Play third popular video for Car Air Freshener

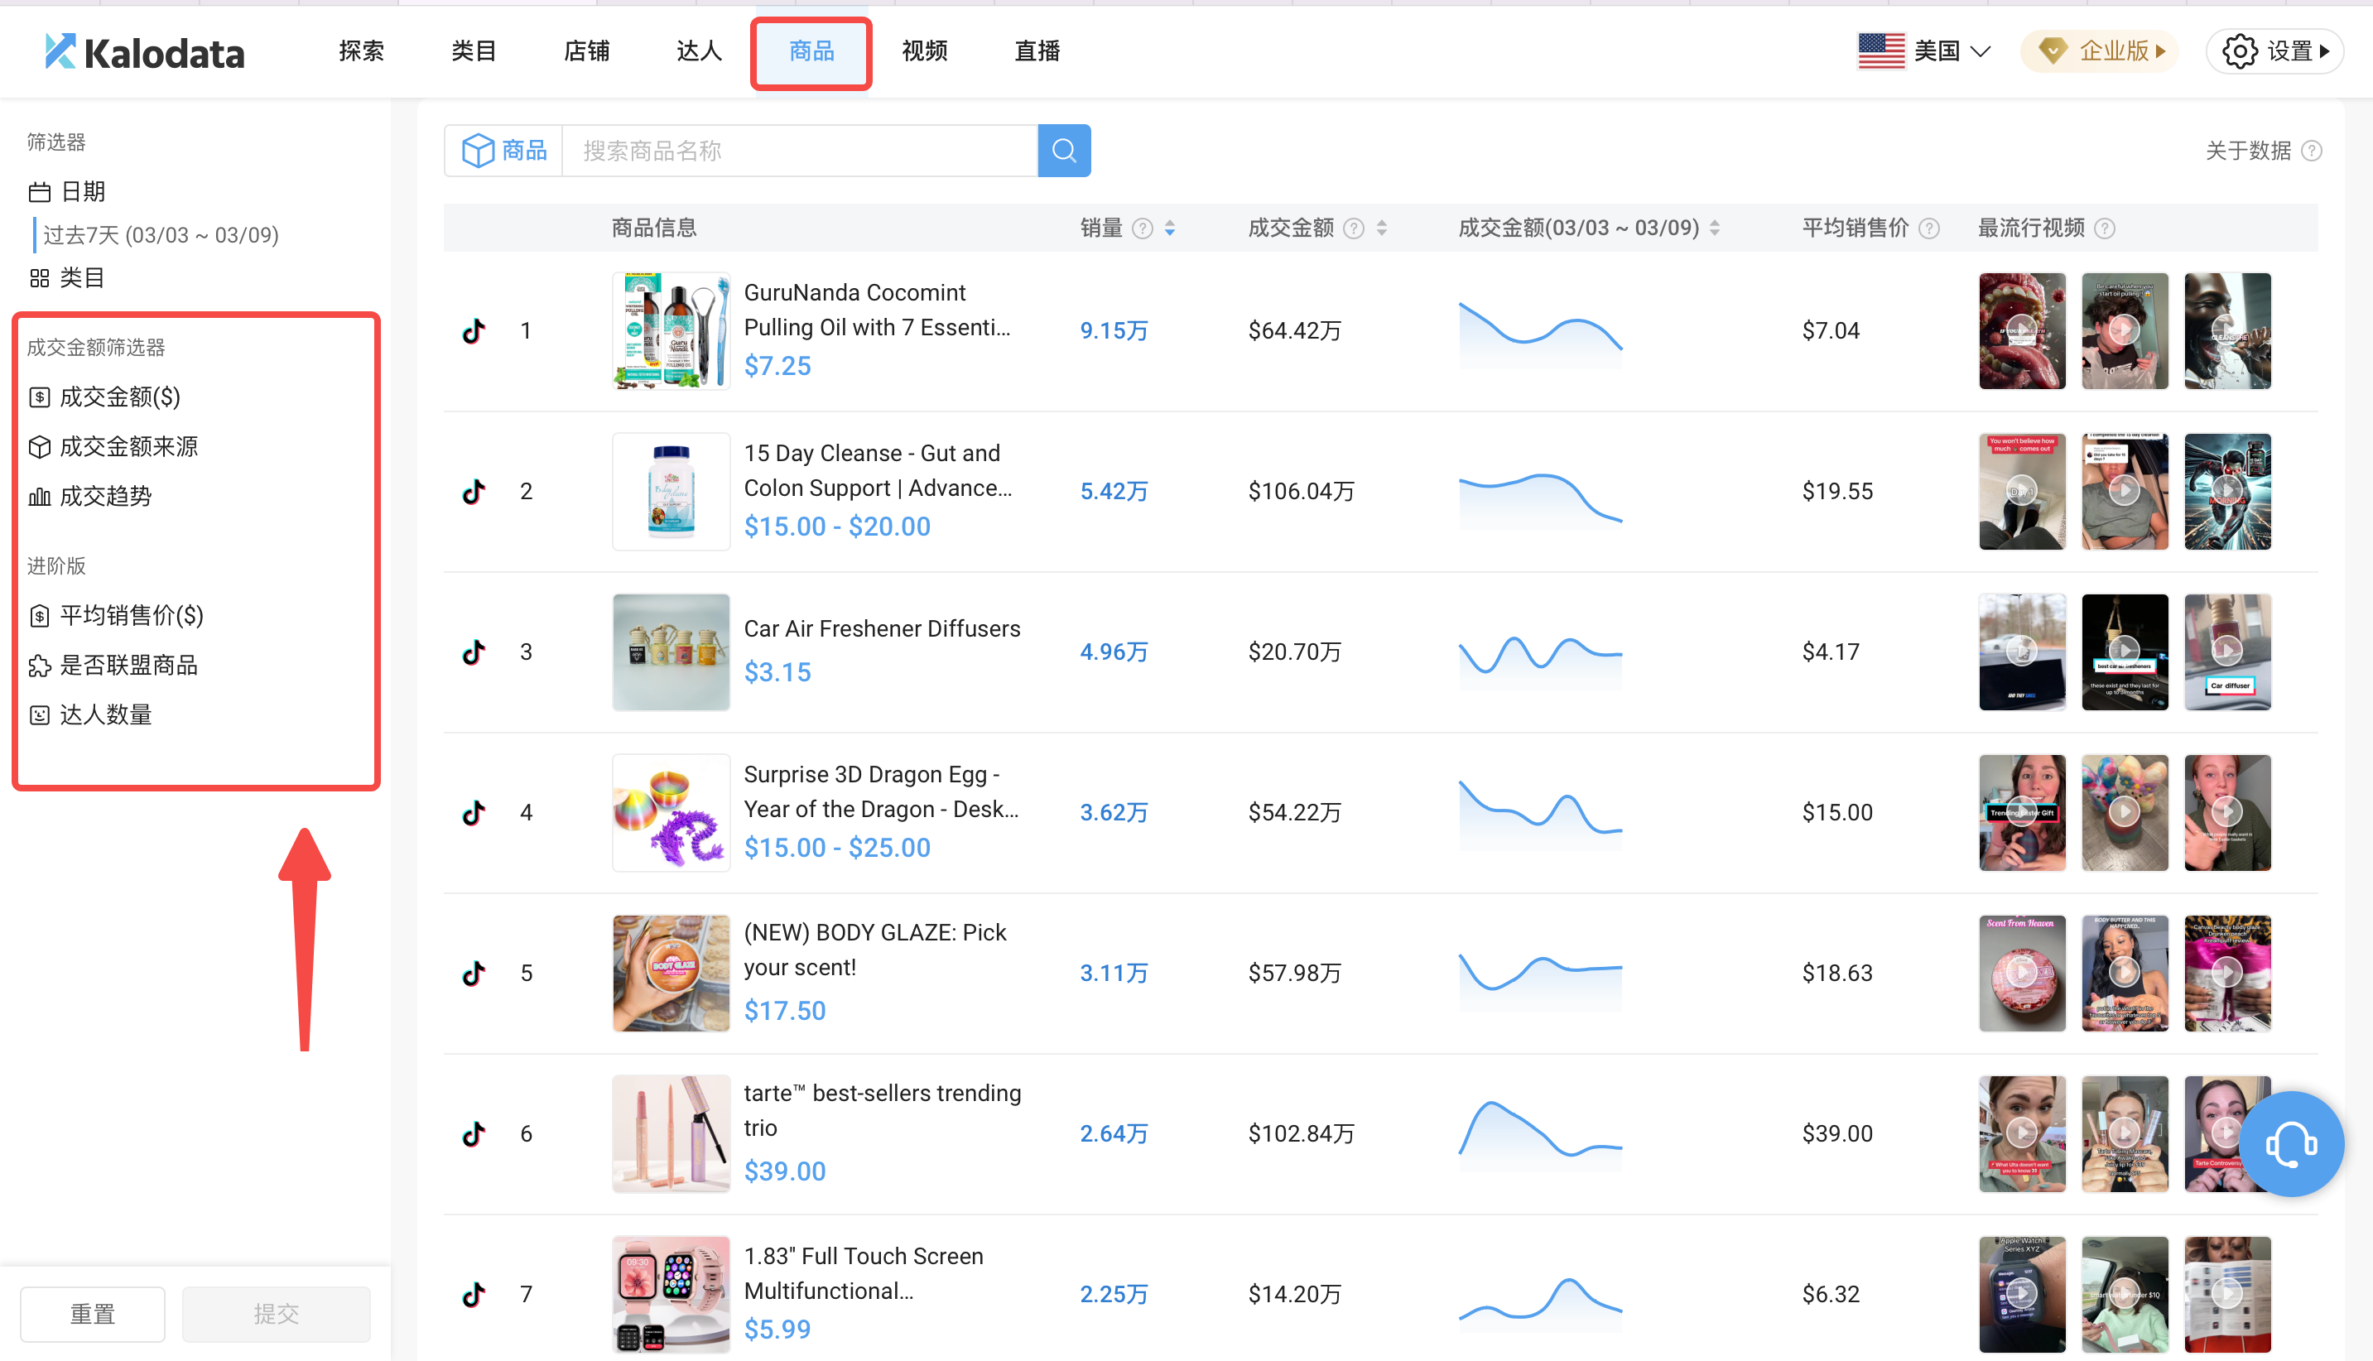click(x=2227, y=652)
